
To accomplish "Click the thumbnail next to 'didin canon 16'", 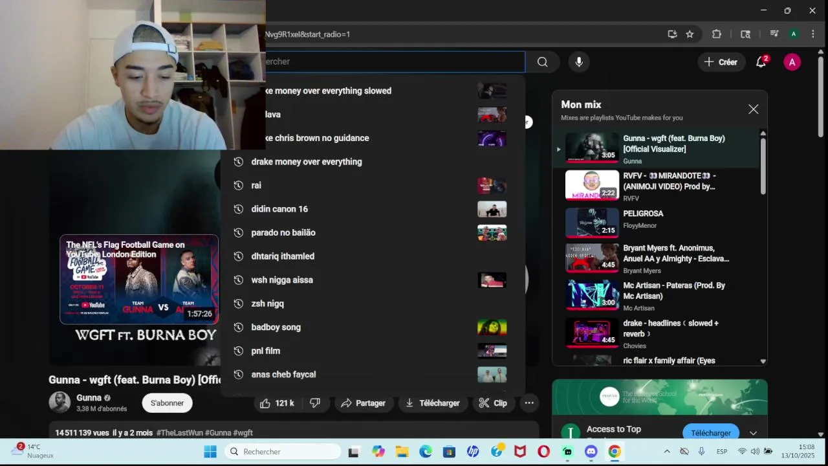I will [x=492, y=209].
